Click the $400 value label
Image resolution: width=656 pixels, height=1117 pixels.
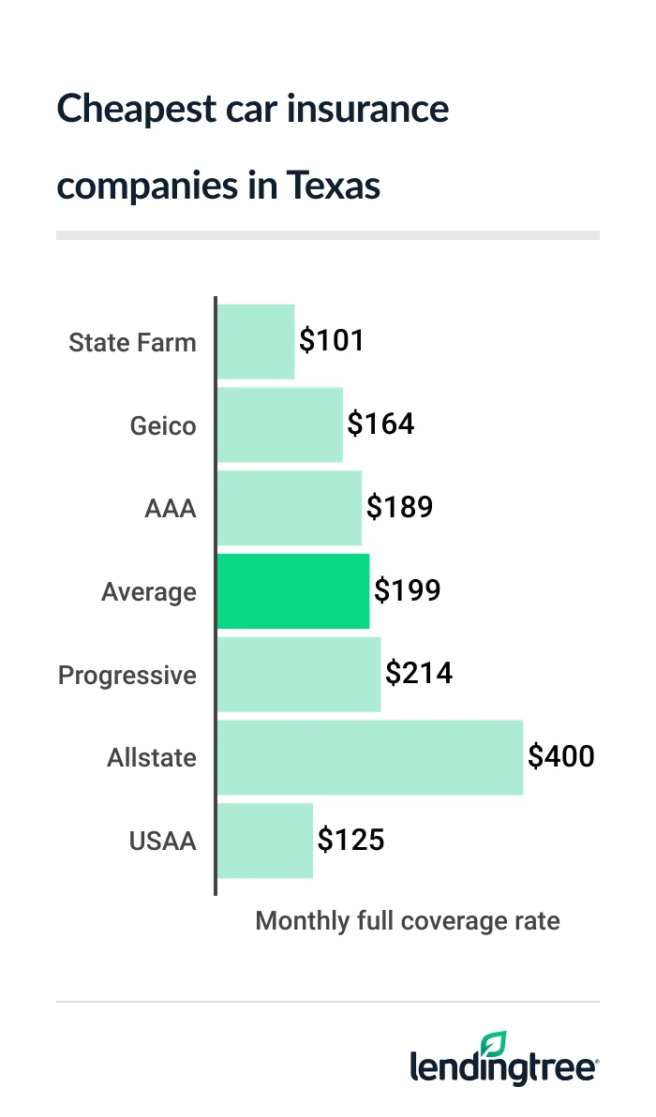(561, 756)
